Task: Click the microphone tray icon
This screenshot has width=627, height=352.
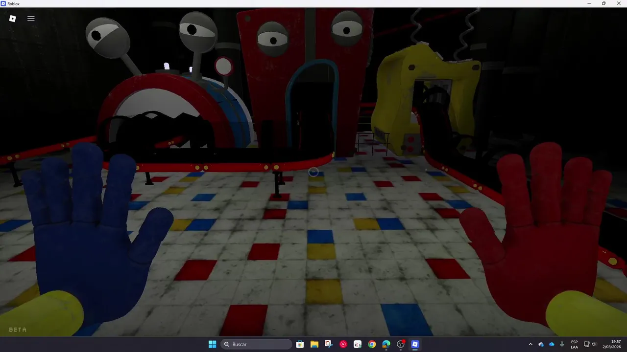Action: coord(562,344)
